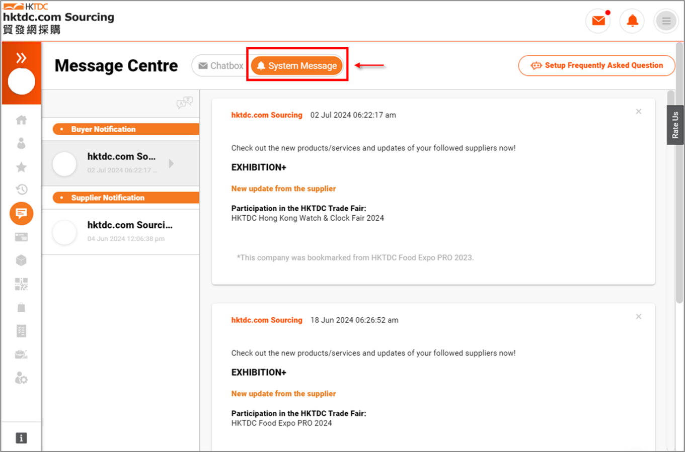685x452 pixels.
Task: Click the bookmarked from Food Expo PRO 2023 note
Action: click(355, 257)
